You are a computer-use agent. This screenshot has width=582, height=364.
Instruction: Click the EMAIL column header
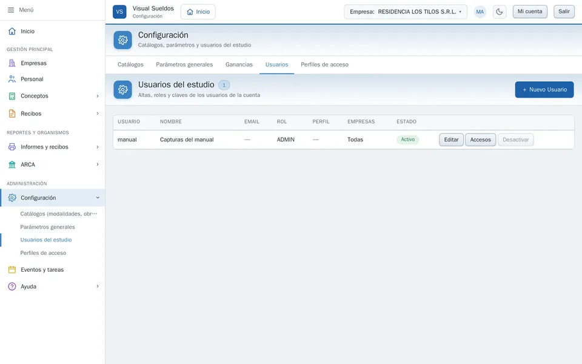tap(252, 121)
